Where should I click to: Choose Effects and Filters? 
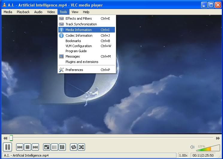(x=87, y=18)
